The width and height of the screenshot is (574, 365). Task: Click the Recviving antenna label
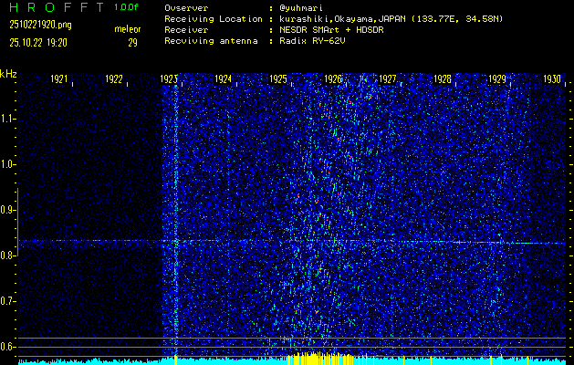click(x=211, y=41)
